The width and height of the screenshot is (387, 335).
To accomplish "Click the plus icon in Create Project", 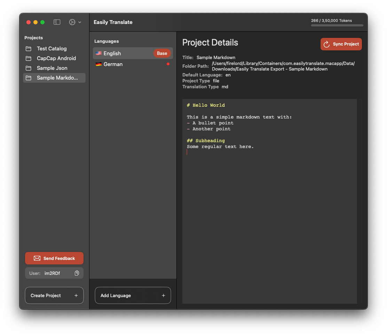I will click(76, 295).
